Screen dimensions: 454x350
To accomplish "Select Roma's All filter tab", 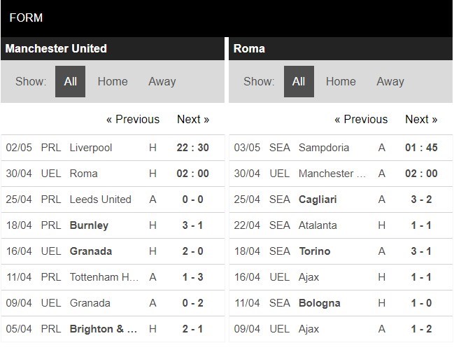I will click(x=299, y=81).
